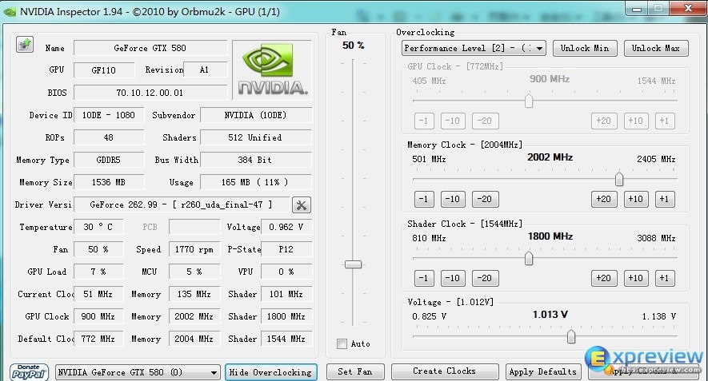Click the Memory Clock slider handle
Image resolution: width=708 pixels, height=381 pixels.
tap(619, 179)
